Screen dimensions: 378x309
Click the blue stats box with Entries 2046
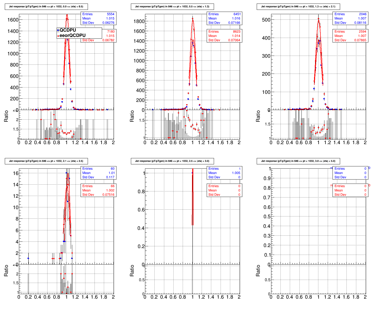point(350,18)
